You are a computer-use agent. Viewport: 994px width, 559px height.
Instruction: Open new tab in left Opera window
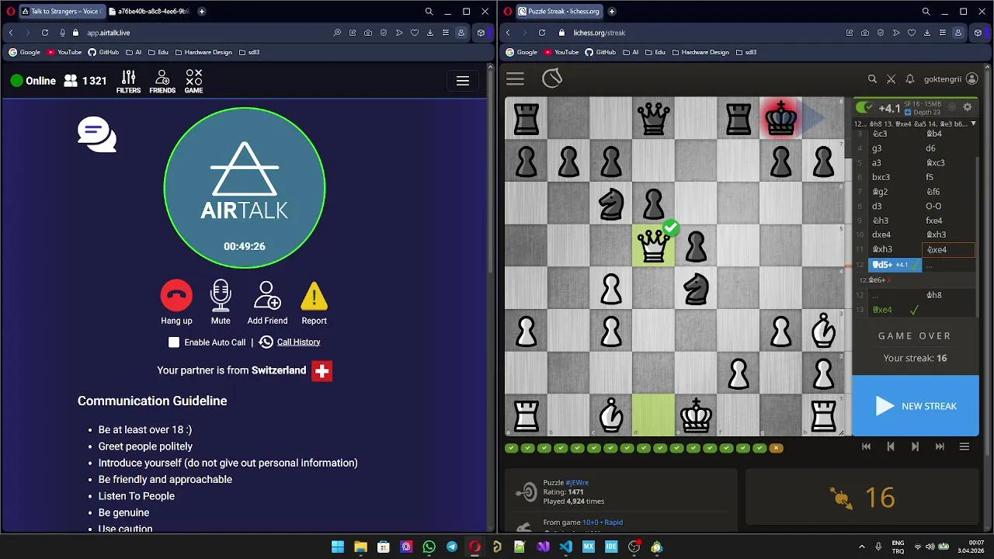click(202, 12)
